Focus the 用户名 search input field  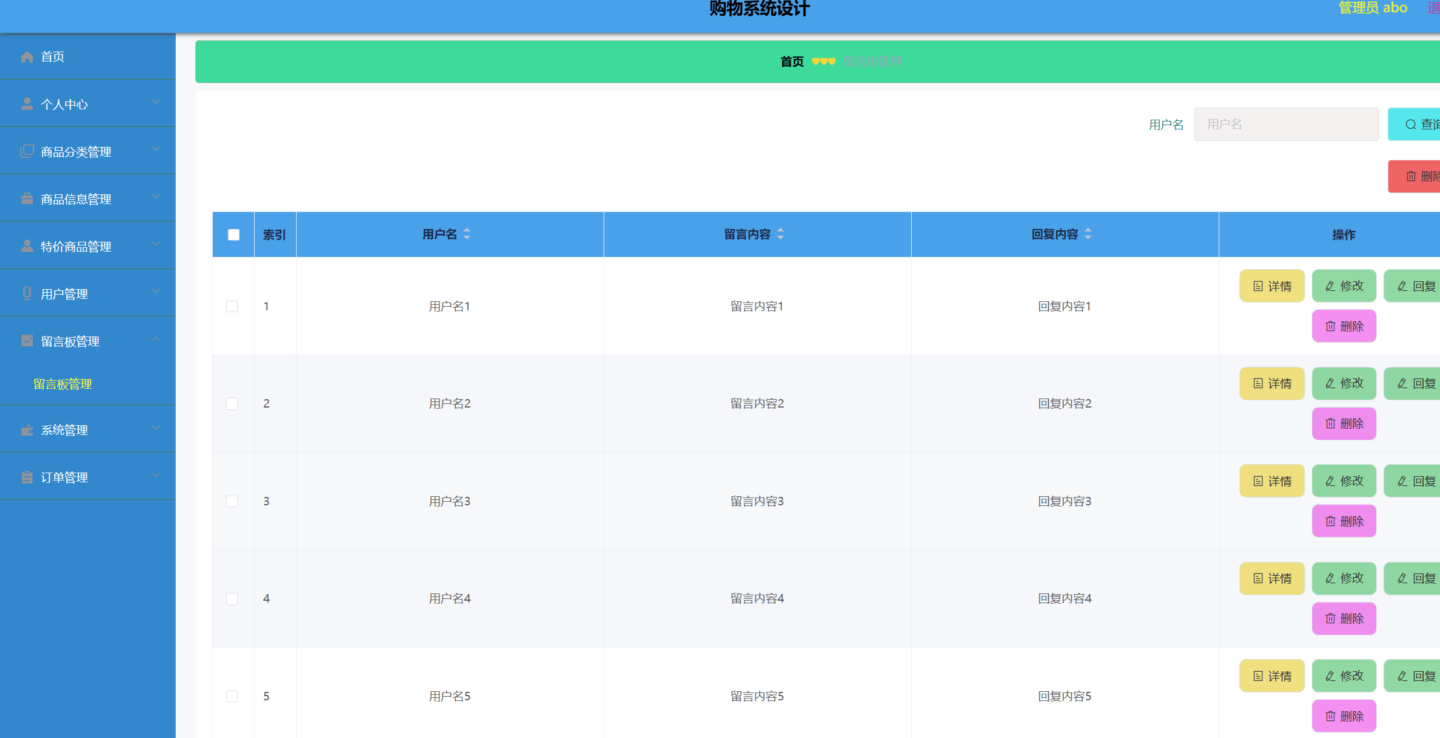coord(1286,124)
